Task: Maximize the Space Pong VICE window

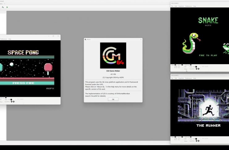Action: pyautogui.click(x=53, y=36)
